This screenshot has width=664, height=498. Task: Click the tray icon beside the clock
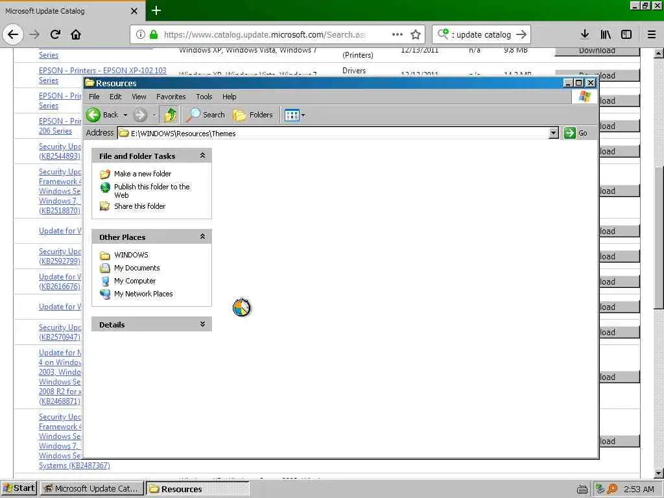(612, 489)
